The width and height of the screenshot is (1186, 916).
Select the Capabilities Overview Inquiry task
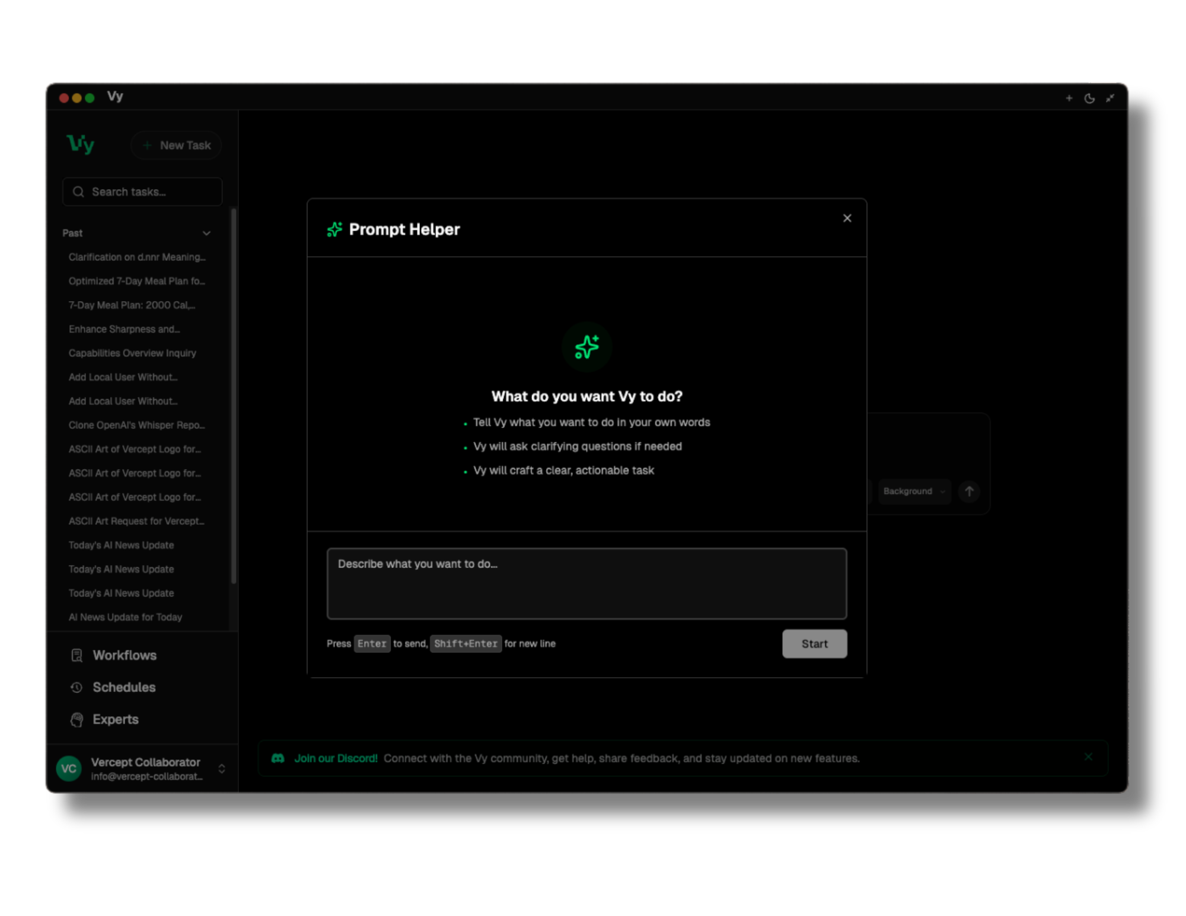point(132,353)
